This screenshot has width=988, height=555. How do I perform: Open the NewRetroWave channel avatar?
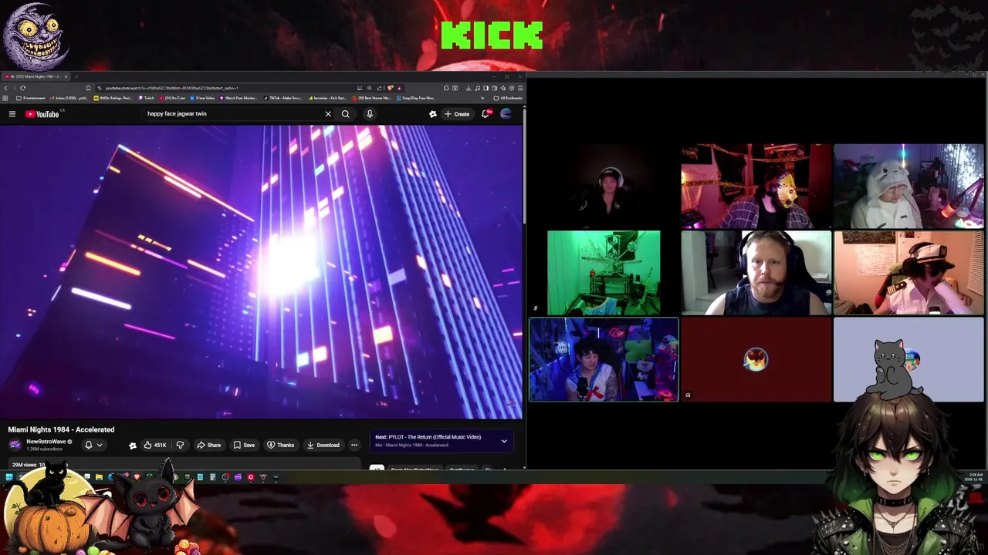[x=15, y=444]
